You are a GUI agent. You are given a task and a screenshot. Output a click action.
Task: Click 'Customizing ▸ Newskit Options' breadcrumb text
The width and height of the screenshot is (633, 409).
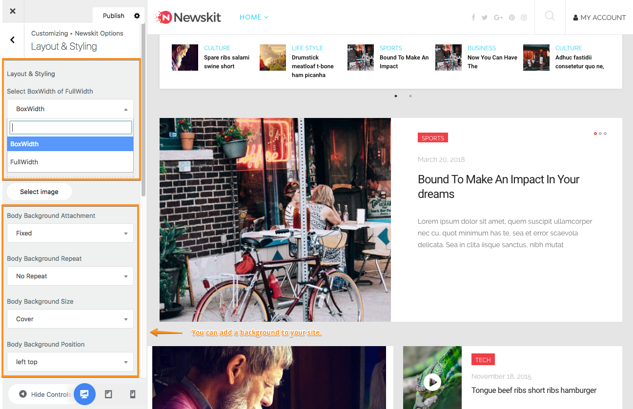(77, 33)
